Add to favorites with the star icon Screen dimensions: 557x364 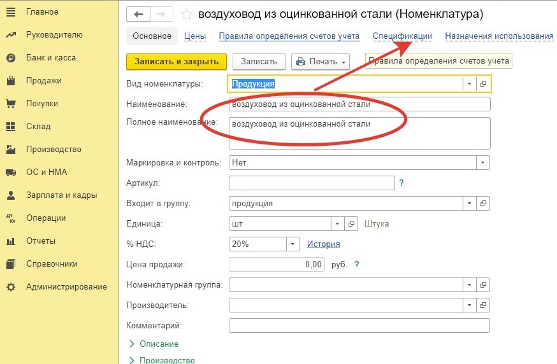pos(187,15)
